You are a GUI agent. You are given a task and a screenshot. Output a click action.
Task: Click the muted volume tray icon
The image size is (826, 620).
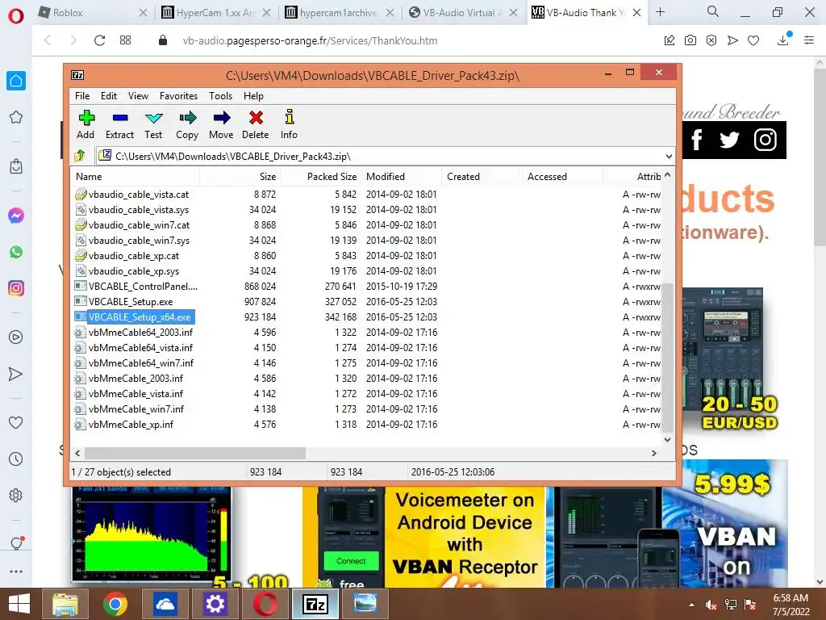point(711,605)
